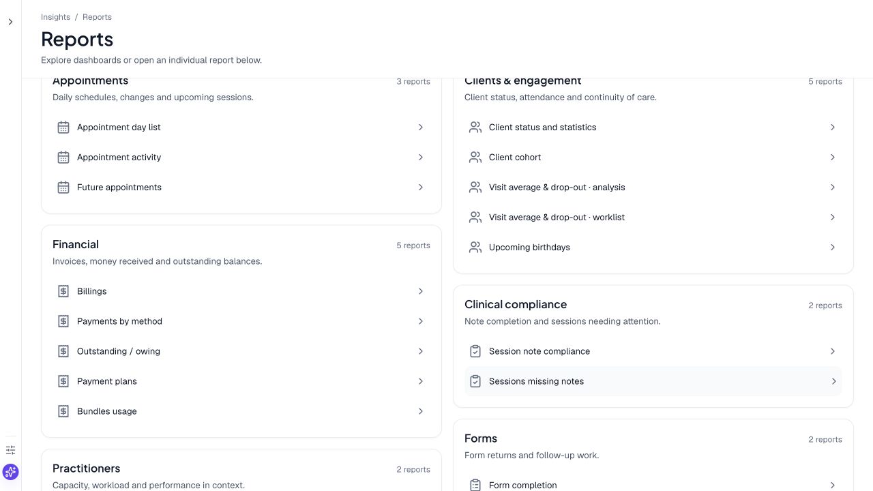Click the chevron on the Future appointments row
873x491 pixels.
pos(421,188)
